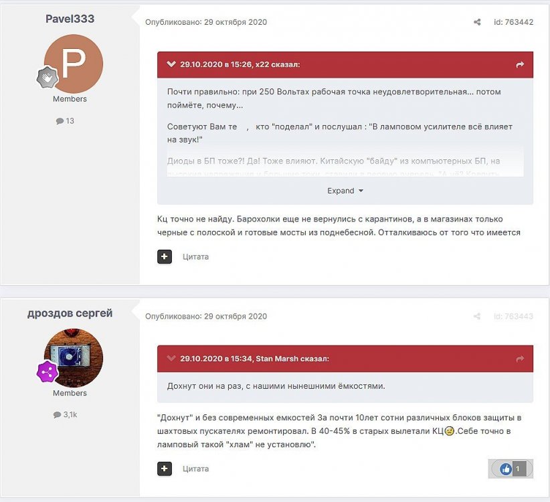Click Цитата under Pavel333's post
550x502 pixels.
coord(195,256)
